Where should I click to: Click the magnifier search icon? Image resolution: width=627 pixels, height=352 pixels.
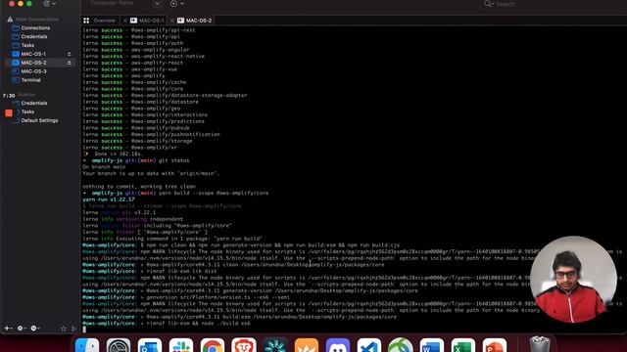488,4
